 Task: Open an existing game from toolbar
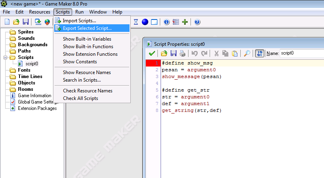tap(16, 22)
